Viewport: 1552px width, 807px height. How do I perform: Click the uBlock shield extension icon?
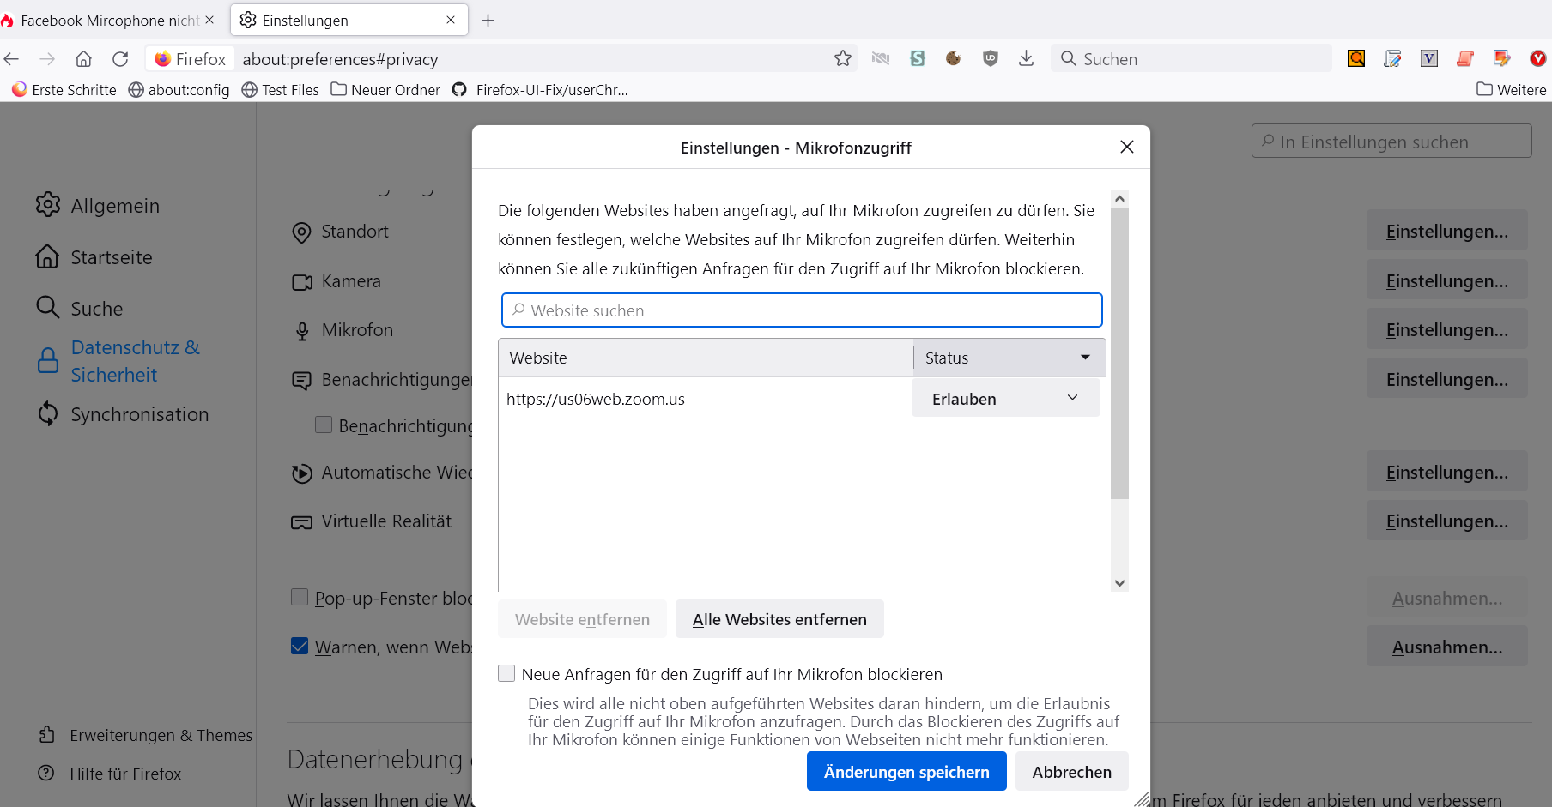(990, 58)
